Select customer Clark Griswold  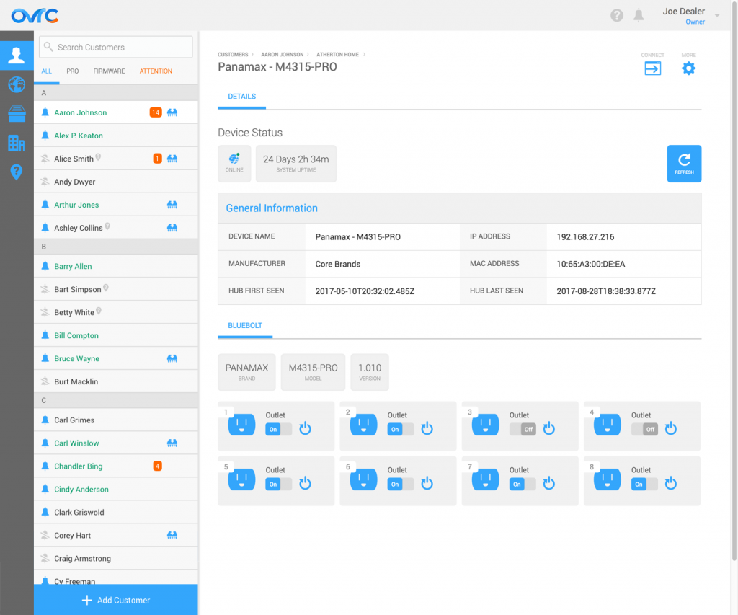pos(116,513)
